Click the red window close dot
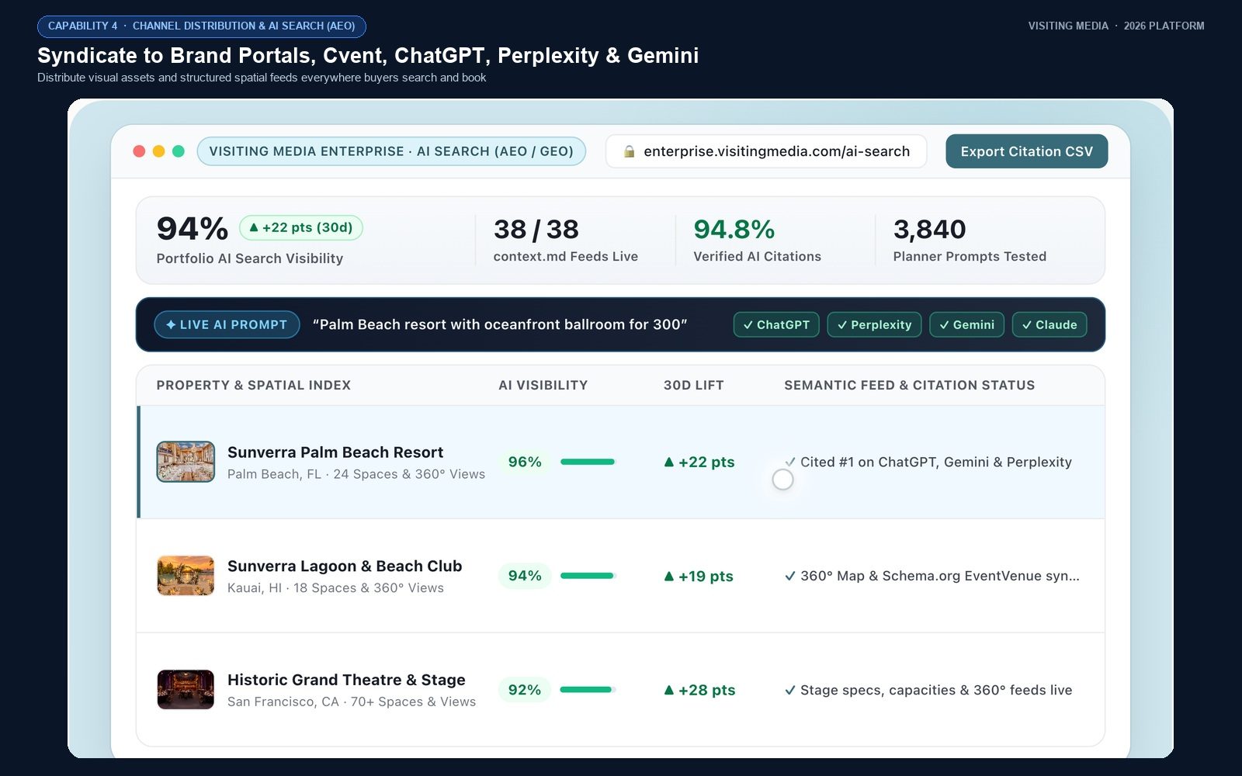The height and width of the screenshot is (776, 1242). pyautogui.click(x=140, y=151)
